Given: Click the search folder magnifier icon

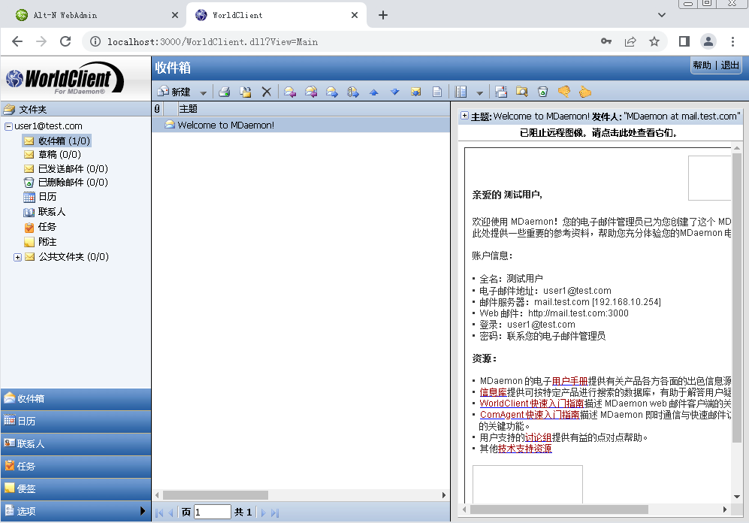Looking at the screenshot, I should click(522, 92).
